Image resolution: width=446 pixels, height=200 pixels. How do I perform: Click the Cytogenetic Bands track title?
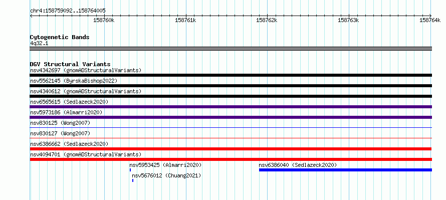60,37
